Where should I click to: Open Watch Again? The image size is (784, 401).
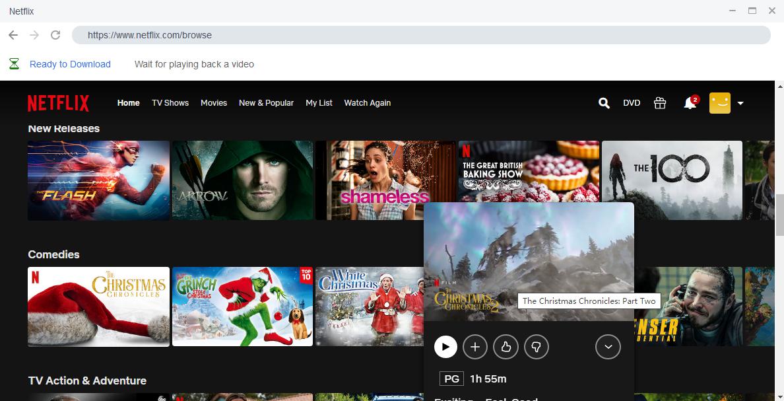(368, 102)
